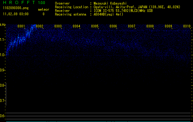Click the 0.7 kHz axis label

pyautogui.click(x=3, y=101)
